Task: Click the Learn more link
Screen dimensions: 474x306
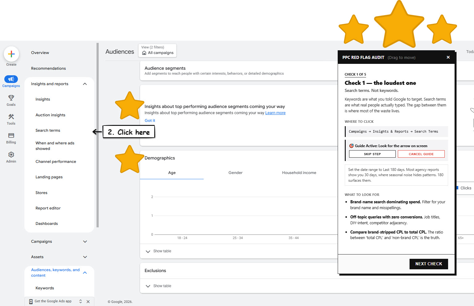Action: [x=275, y=113]
